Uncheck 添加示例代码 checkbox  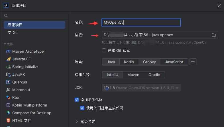tap(77, 100)
